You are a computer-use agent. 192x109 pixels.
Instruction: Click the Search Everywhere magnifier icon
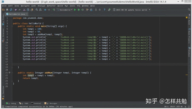(x=189, y=10)
